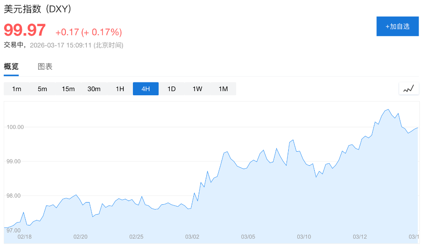This screenshot has height=249, width=424.
Task: Click the 03/02 date axis marker
Action: coord(192,237)
